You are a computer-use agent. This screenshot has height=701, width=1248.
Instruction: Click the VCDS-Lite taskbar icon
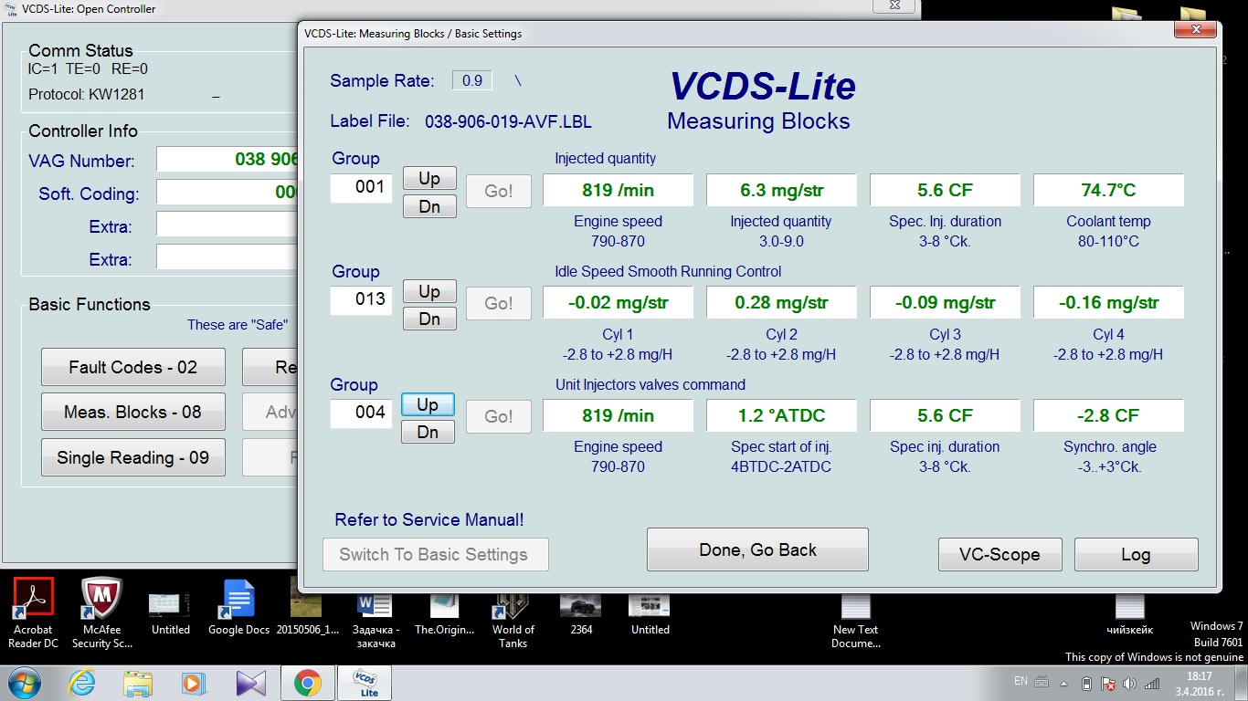[x=369, y=683]
